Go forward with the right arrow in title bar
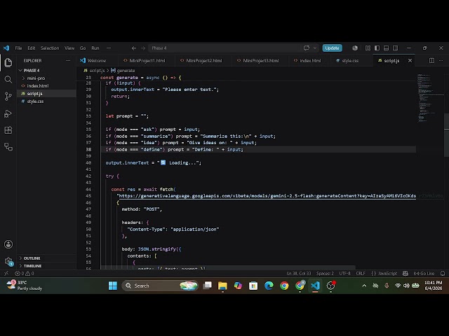Viewport: 449px width, 336px height. pyautogui.click(x=143, y=48)
